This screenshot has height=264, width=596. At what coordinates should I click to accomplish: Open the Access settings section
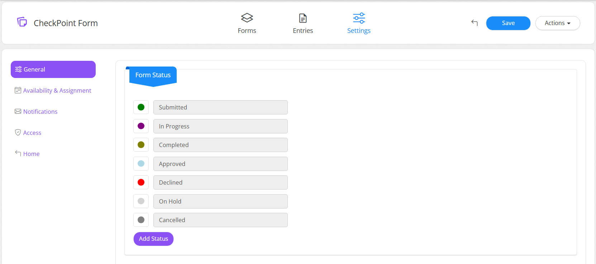pyautogui.click(x=32, y=133)
